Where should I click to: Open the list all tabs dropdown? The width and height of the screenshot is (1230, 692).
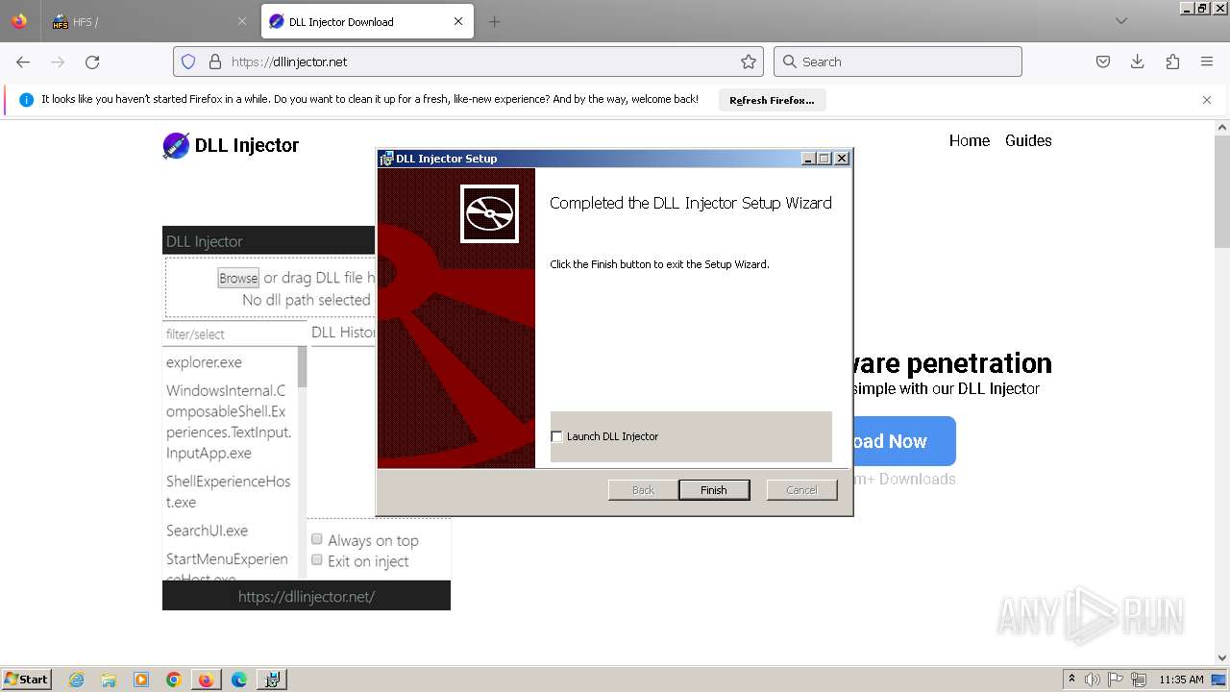point(1120,21)
